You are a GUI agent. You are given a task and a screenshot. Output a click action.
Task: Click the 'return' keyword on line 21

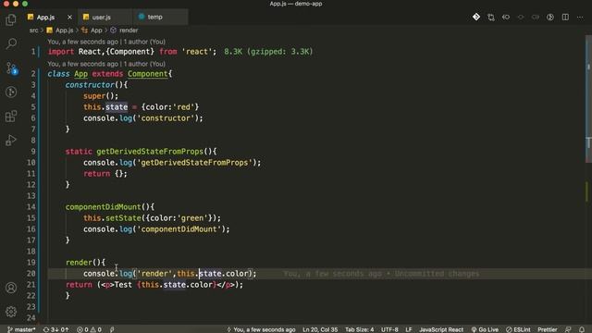[79, 285]
